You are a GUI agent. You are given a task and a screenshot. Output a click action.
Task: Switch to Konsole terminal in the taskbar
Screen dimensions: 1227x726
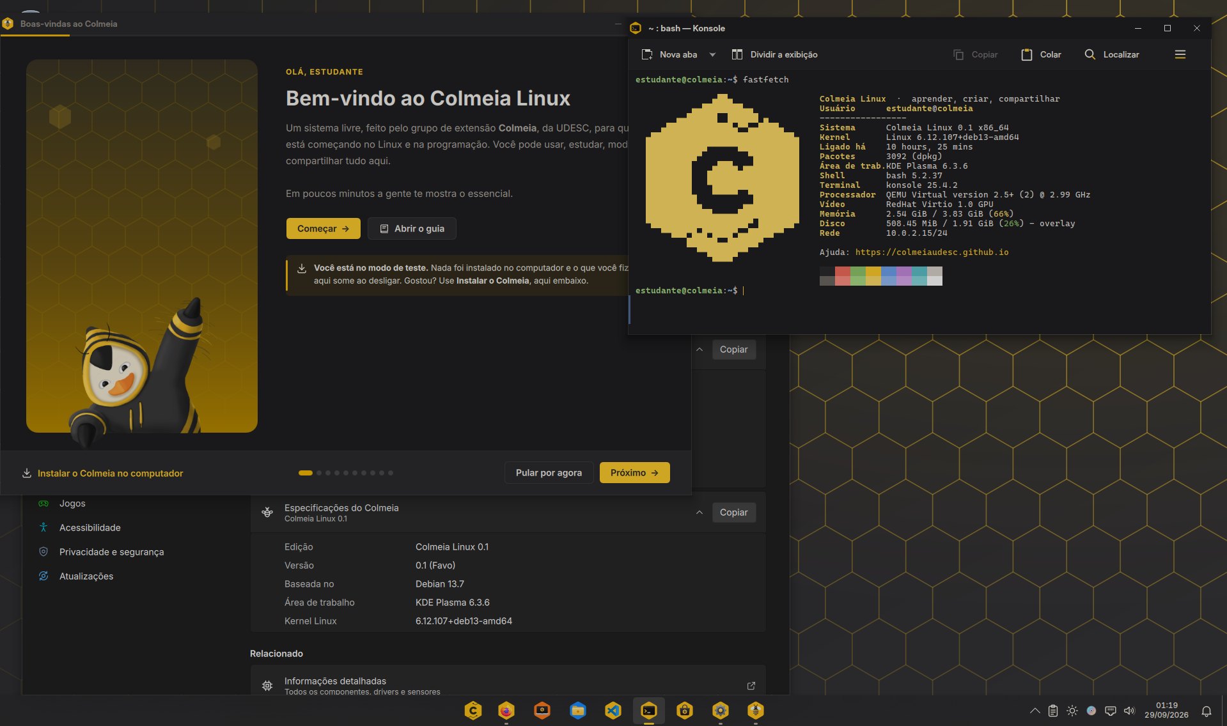[x=649, y=711]
